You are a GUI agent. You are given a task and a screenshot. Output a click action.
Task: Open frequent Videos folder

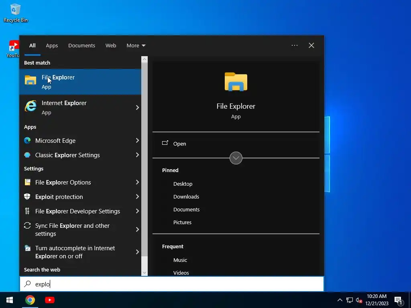(x=181, y=273)
